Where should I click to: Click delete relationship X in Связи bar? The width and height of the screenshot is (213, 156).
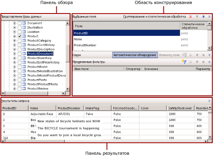(x=191, y=55)
